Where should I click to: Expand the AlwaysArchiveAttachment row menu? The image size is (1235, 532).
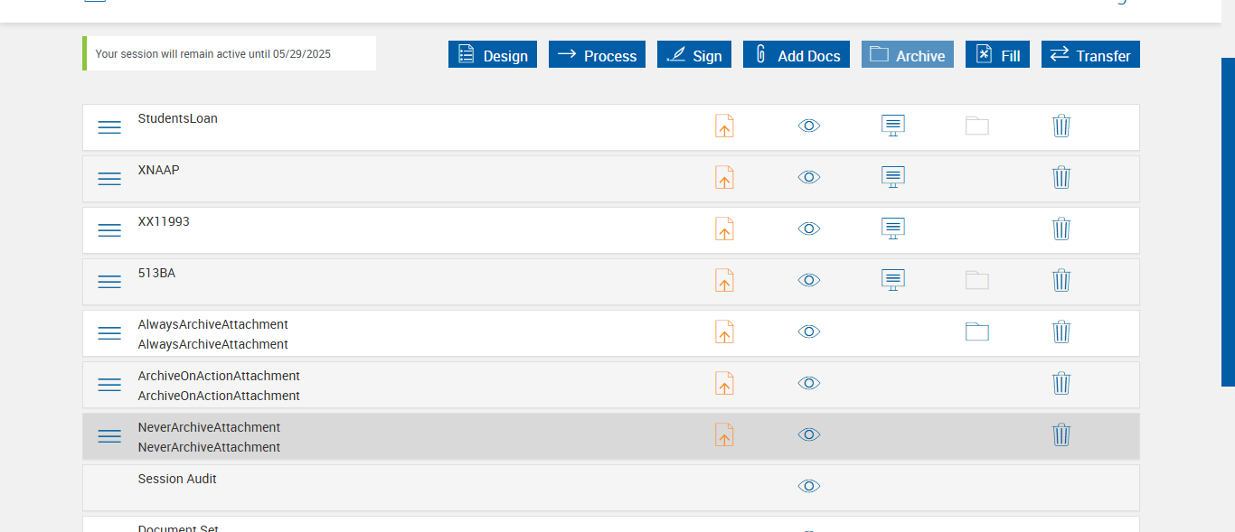[109, 333]
